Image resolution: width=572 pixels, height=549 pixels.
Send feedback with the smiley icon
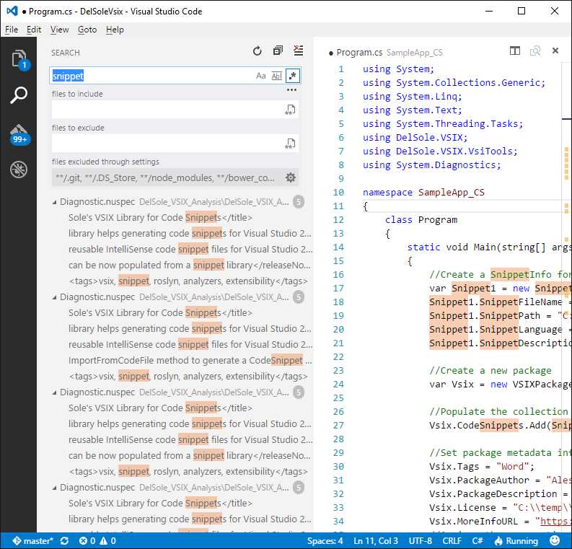tap(555, 540)
